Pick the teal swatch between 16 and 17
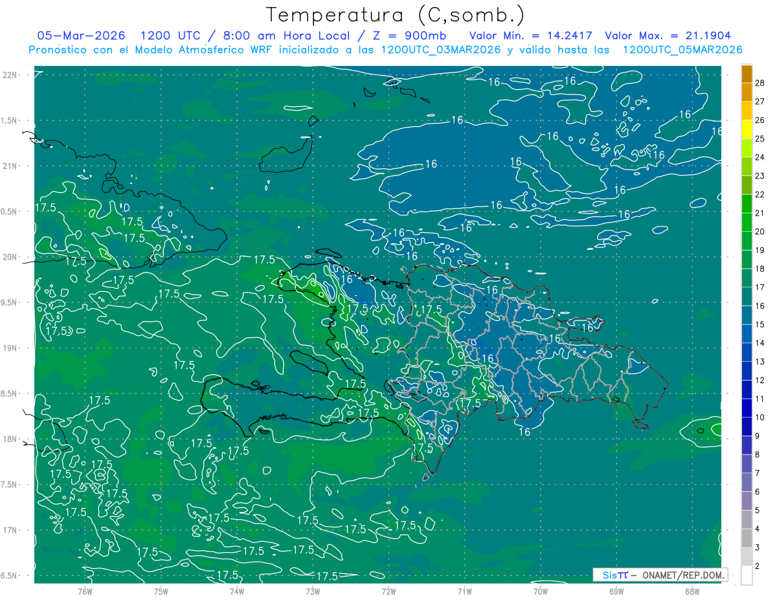 coord(747,296)
